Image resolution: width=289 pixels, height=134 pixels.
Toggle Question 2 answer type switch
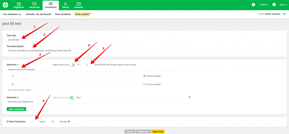[73, 98]
